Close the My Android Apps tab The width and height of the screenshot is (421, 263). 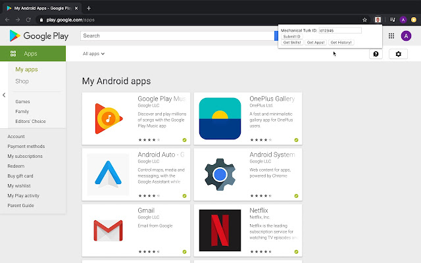coord(76,8)
